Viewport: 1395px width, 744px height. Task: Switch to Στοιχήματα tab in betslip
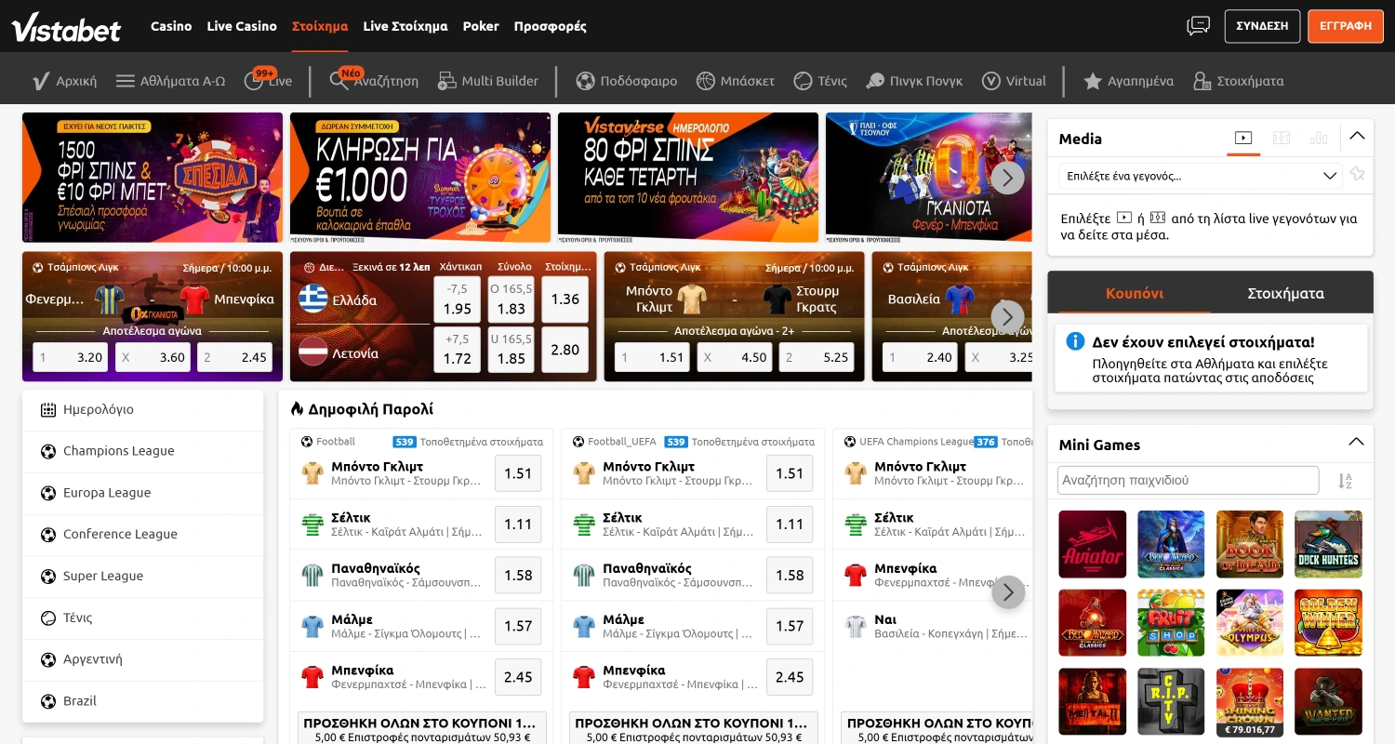pos(1285,293)
